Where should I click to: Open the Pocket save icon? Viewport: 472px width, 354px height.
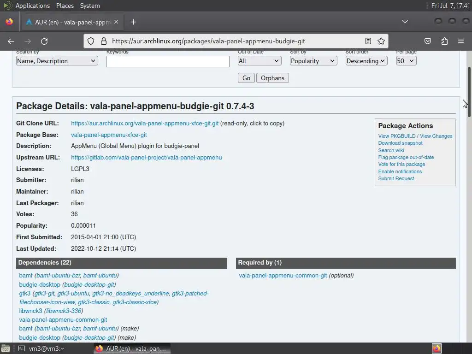(427, 41)
